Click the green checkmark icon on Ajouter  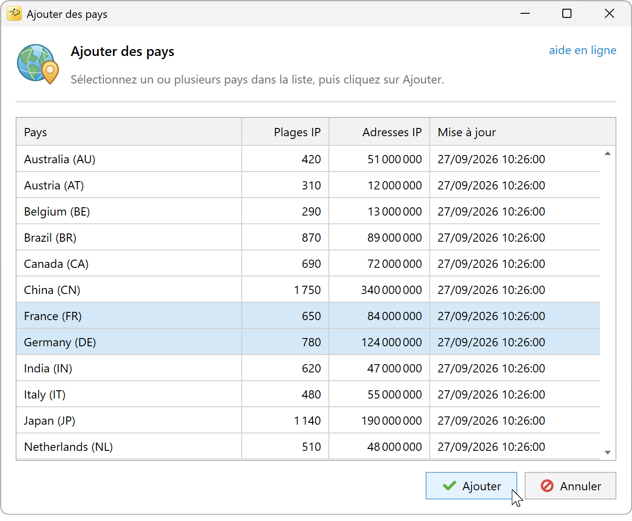[449, 486]
